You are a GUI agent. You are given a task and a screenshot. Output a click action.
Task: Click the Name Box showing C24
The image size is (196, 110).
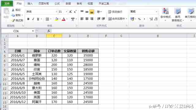(16, 31)
